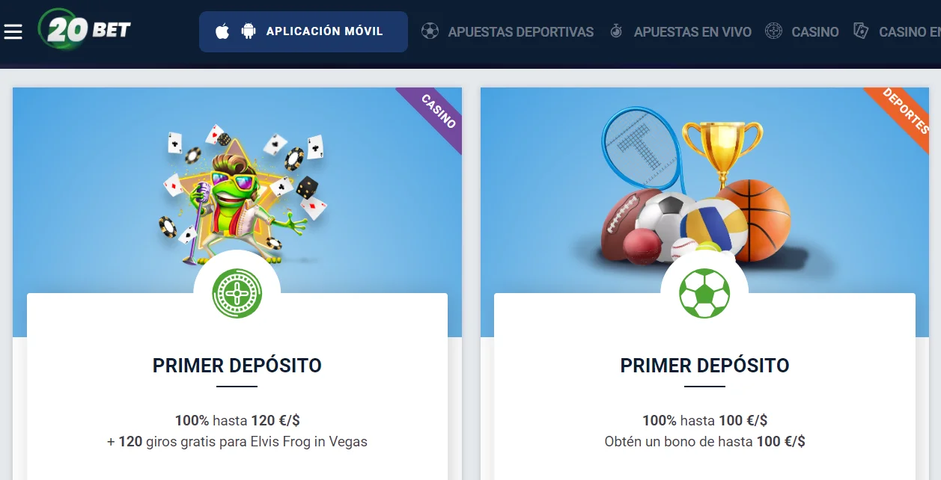Open the hamburger menu icon
941x480 pixels.
pos(13,31)
